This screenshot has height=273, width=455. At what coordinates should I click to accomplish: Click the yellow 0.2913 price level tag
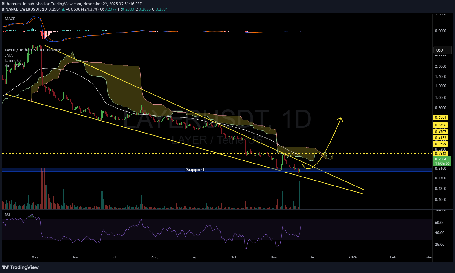pos(440,154)
